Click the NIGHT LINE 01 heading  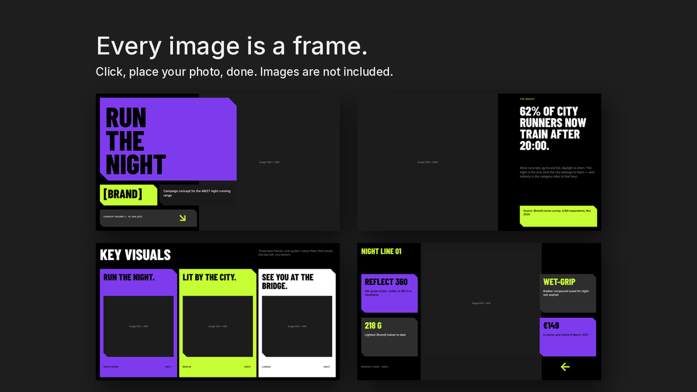point(381,251)
